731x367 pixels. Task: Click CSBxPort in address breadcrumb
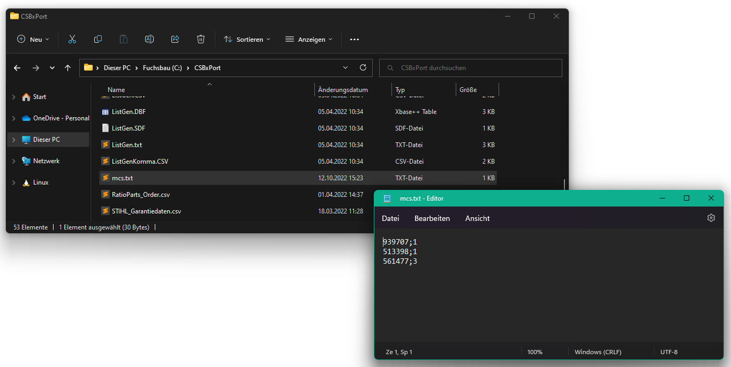(x=207, y=68)
